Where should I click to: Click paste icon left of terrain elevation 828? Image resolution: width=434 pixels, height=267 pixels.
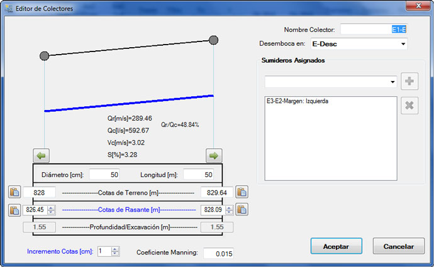point(14,192)
